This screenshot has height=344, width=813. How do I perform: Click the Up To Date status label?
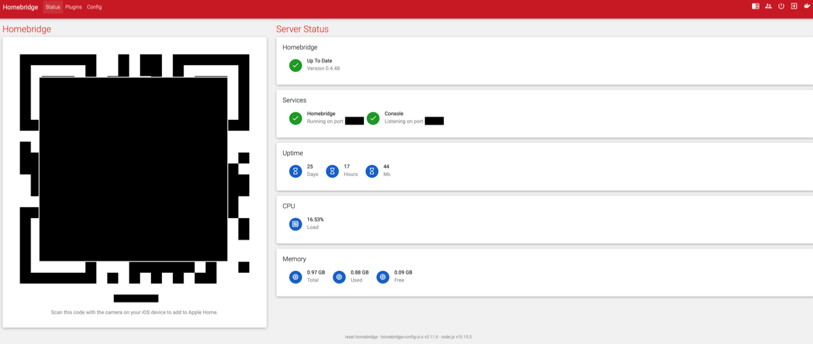point(320,61)
